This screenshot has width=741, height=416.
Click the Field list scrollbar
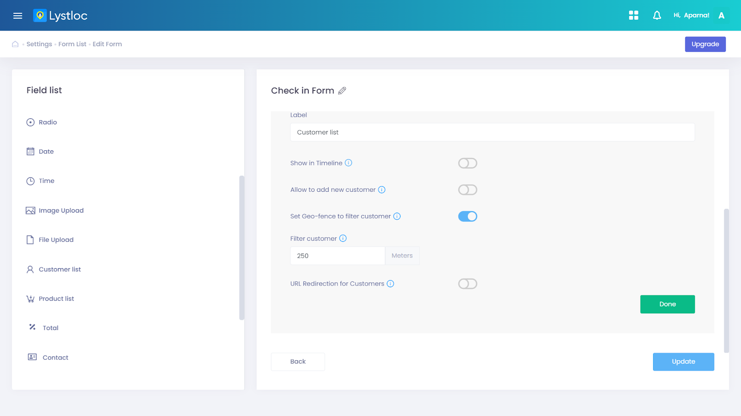point(242,248)
